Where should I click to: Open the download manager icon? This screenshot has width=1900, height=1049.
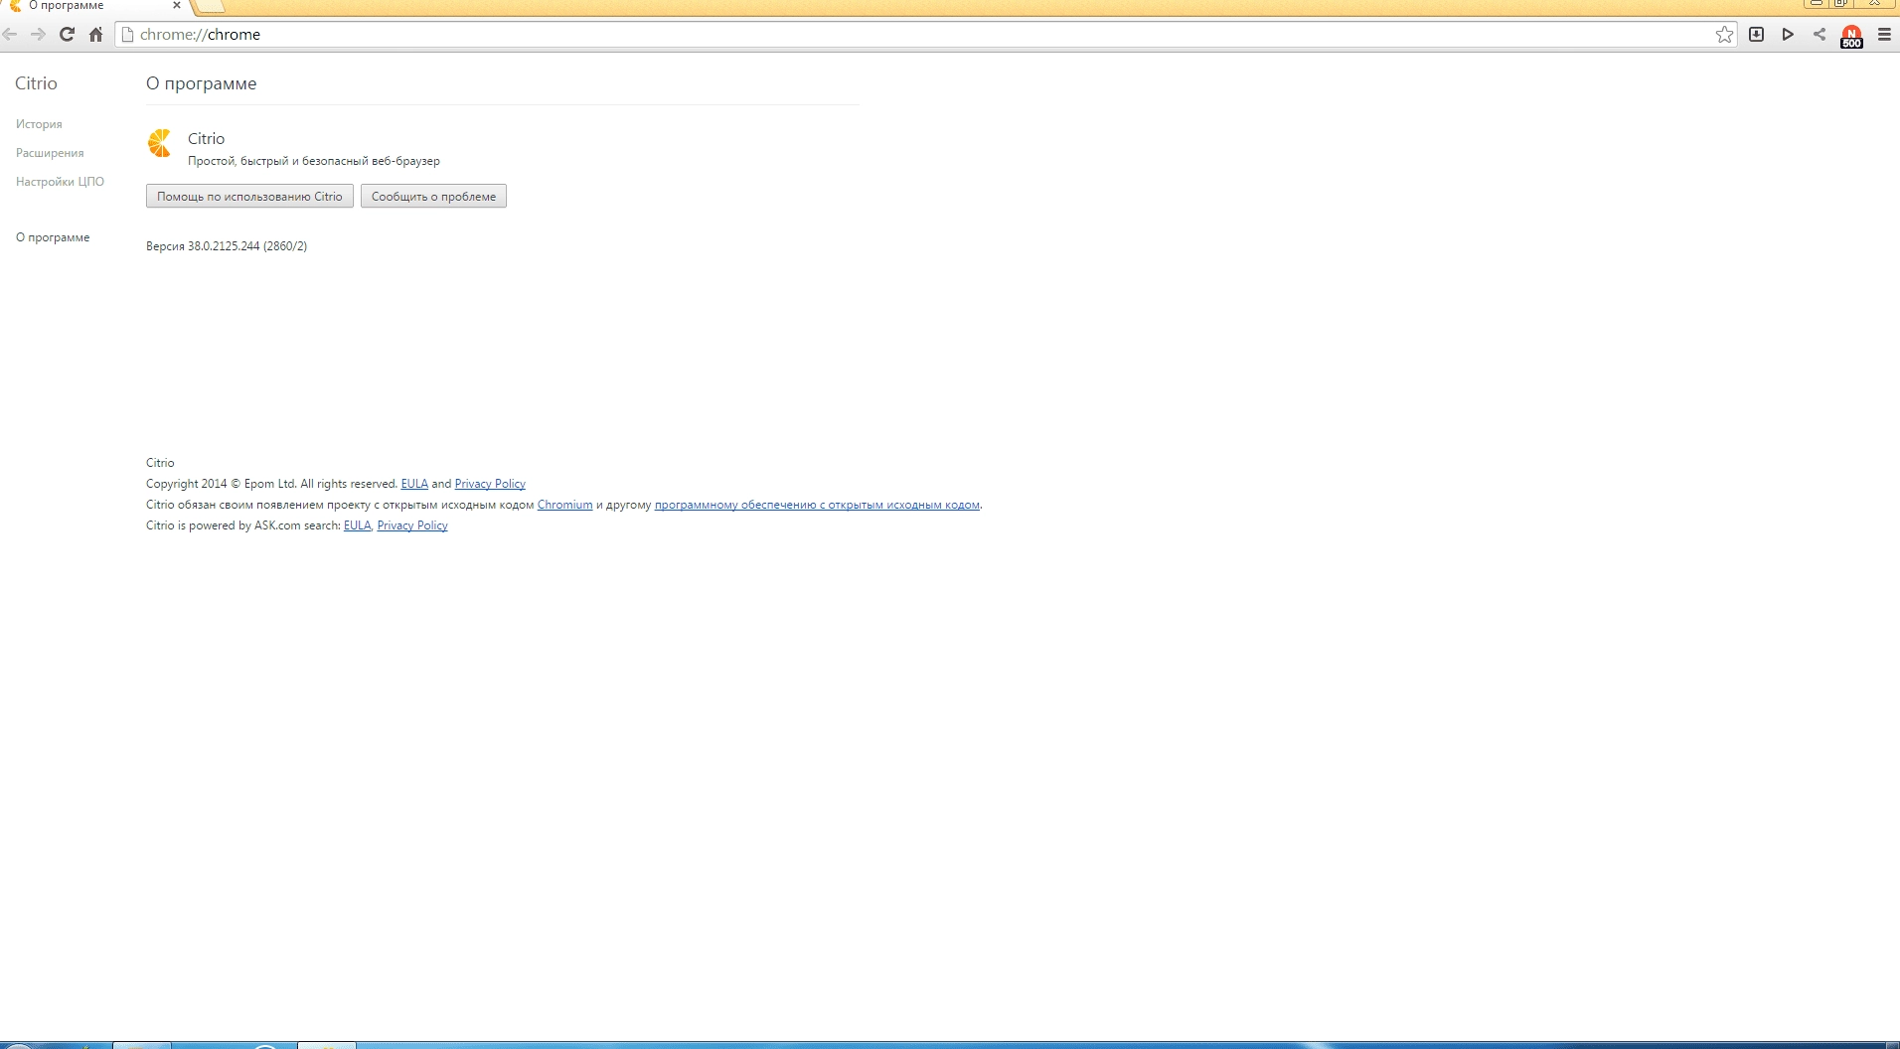[1756, 35]
